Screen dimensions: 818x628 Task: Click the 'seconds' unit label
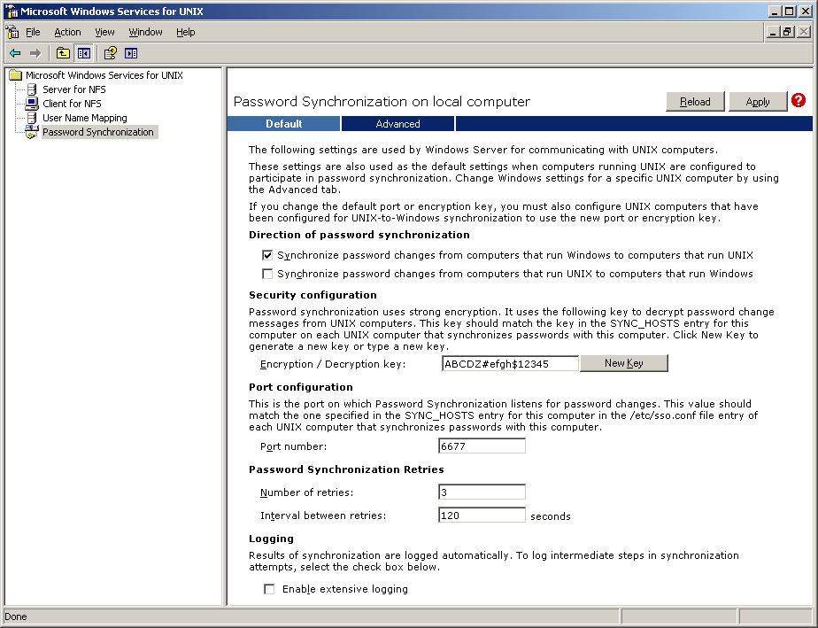551,516
